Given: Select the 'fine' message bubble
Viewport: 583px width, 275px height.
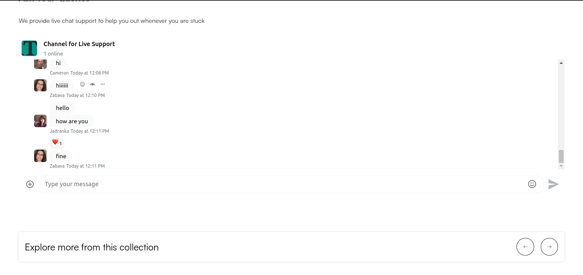Looking at the screenshot, I should coord(61,156).
